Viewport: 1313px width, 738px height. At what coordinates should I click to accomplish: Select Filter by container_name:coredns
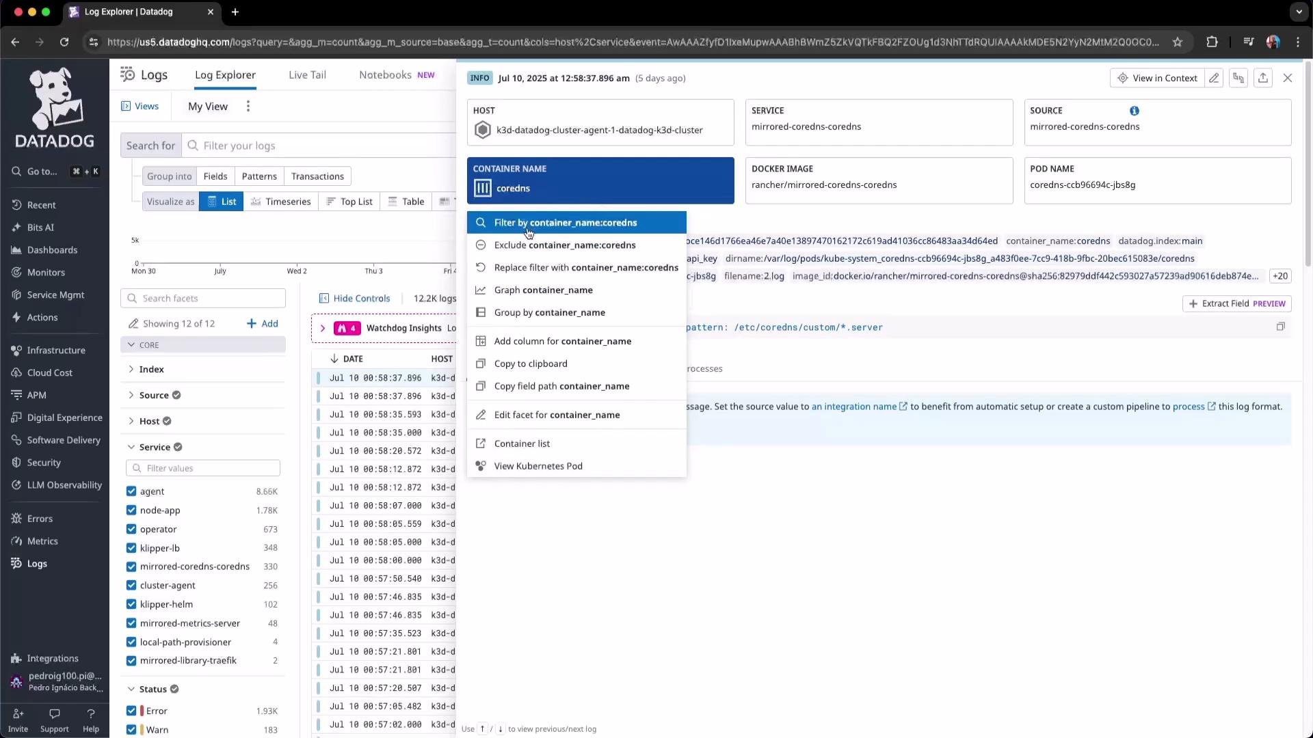click(576, 223)
